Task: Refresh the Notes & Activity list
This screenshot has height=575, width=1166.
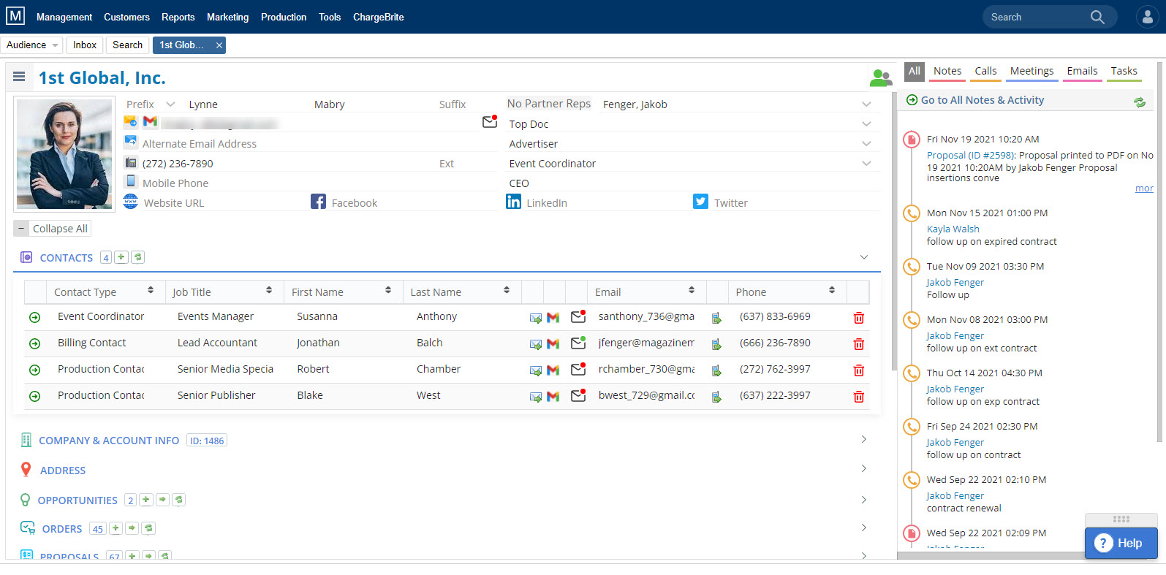Action: 1139,102
